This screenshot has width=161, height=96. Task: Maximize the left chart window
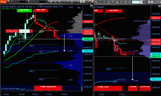[90, 2]
